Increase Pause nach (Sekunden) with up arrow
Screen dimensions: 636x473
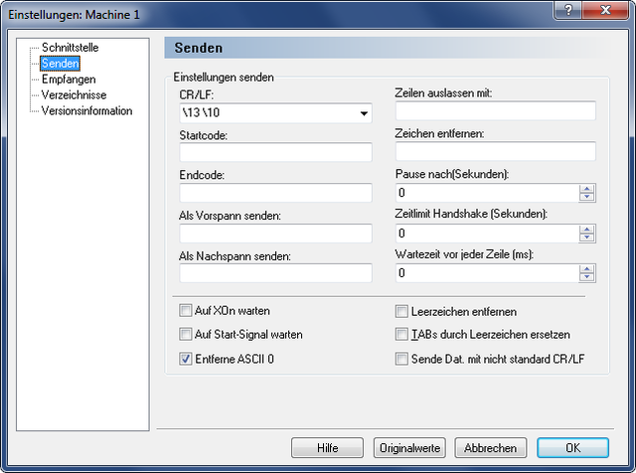tap(586, 189)
